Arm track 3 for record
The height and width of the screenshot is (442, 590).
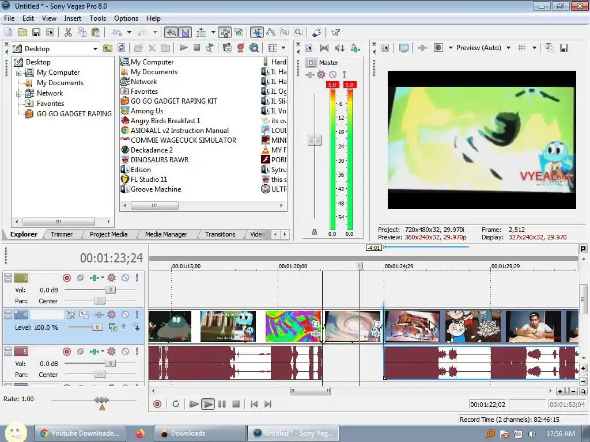click(67, 278)
